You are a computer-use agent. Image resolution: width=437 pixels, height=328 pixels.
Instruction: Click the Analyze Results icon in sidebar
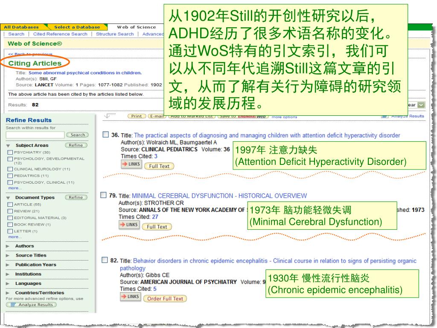pos(13,305)
